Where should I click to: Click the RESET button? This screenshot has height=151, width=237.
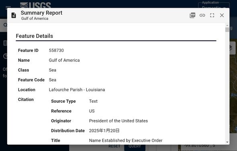click(x=114, y=146)
